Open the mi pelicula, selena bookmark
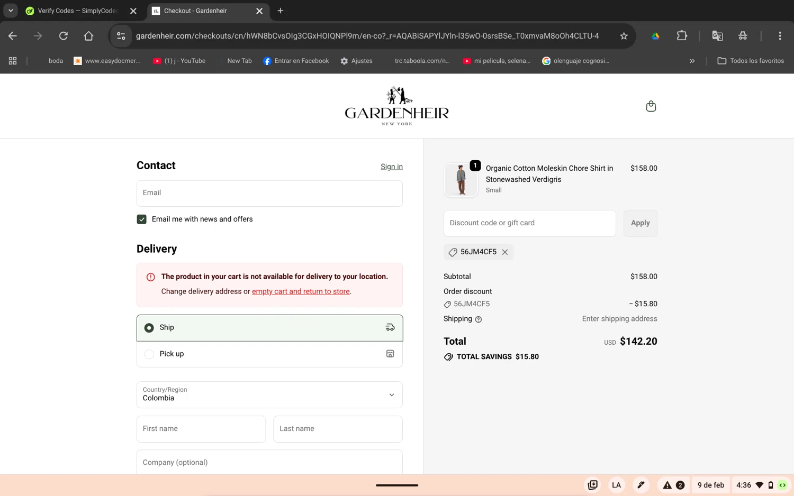 (497, 61)
